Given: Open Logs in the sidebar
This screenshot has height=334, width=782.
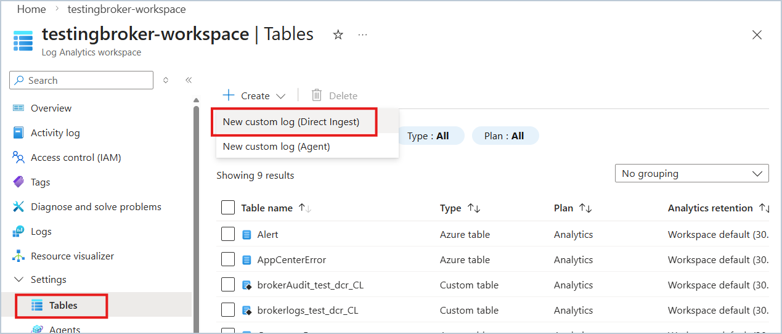Looking at the screenshot, I should pos(41,231).
